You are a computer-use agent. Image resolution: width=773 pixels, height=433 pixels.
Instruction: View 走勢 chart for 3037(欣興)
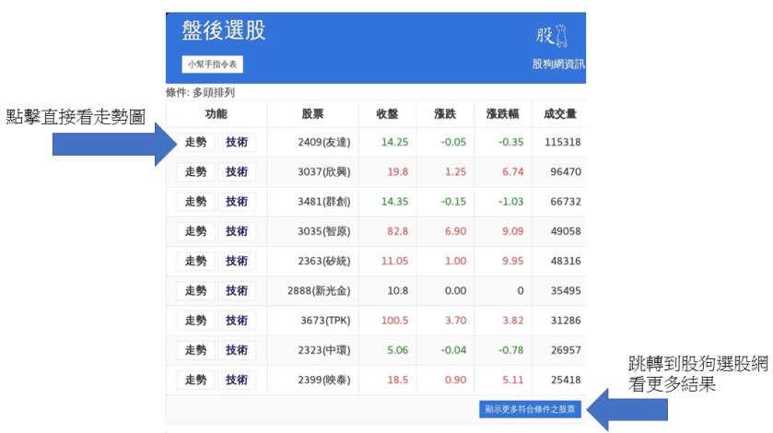pyautogui.click(x=195, y=171)
